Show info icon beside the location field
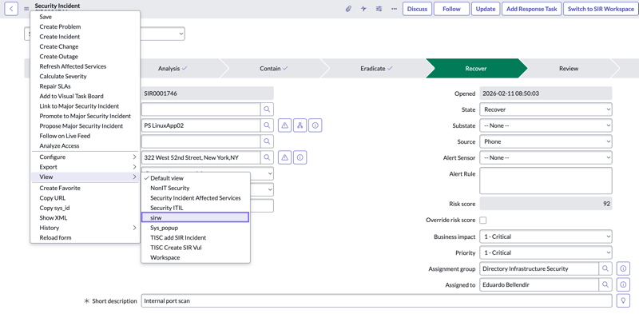The height and width of the screenshot is (314, 639). point(300,157)
